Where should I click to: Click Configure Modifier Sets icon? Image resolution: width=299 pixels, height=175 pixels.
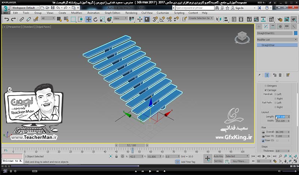(x=288, y=75)
